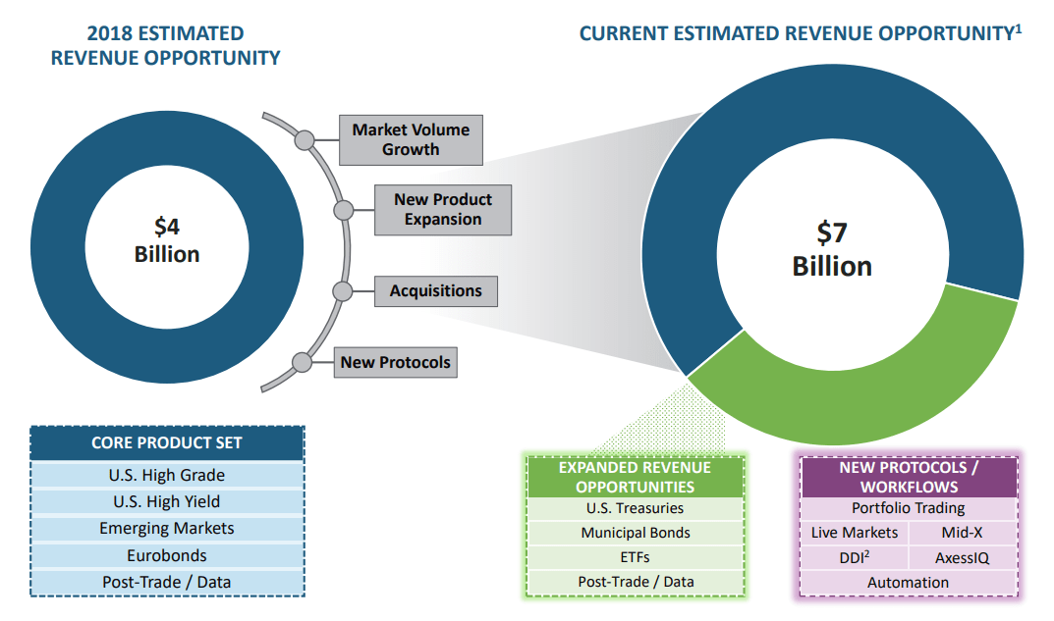1054x621 pixels.
Task: Click the circle node beside New Product Expansion
Action: pos(344,209)
